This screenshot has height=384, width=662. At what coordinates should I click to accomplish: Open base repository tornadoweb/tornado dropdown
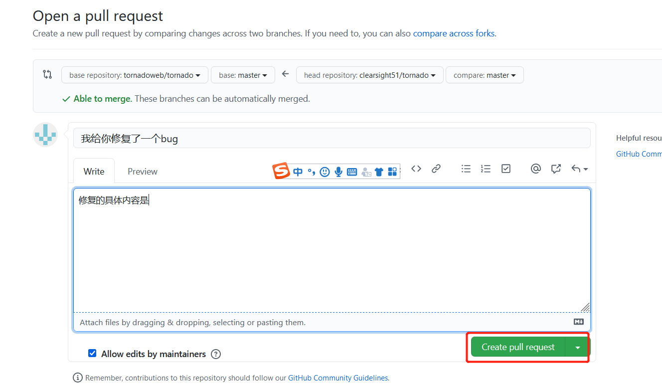click(x=135, y=75)
